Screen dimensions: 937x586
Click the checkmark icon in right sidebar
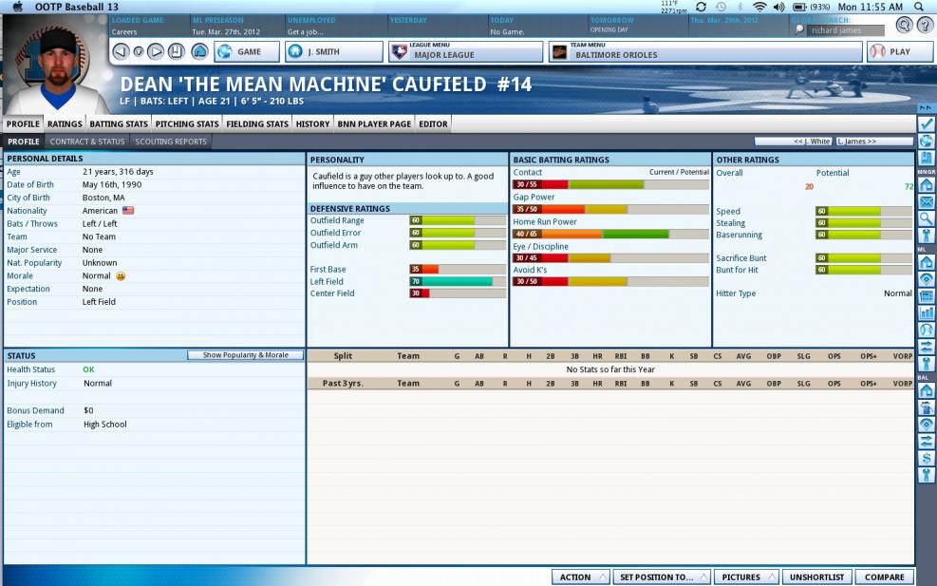coord(927,123)
